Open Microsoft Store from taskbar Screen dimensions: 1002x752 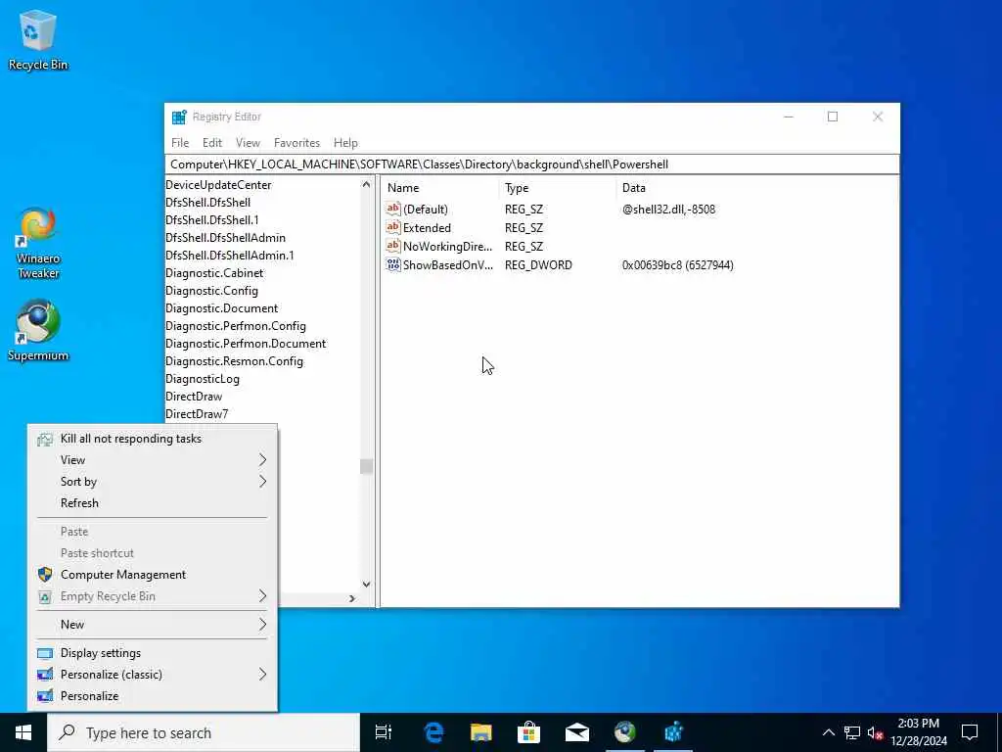pyautogui.click(x=529, y=732)
